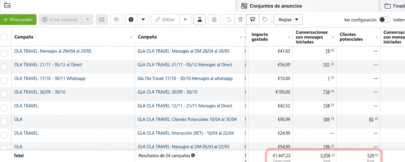Click the Clientes potenciales column header
Screen dimensions: 405x162
click(x=351, y=37)
